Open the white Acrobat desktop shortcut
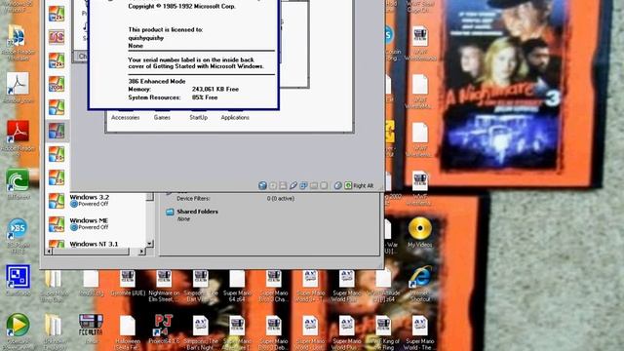624x351 pixels. (18, 88)
